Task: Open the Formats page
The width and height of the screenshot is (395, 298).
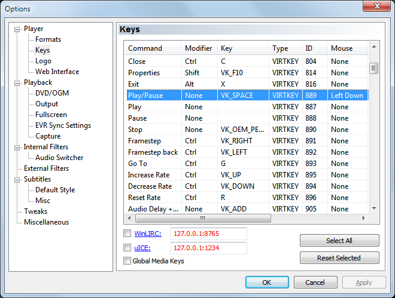Action: [48, 39]
